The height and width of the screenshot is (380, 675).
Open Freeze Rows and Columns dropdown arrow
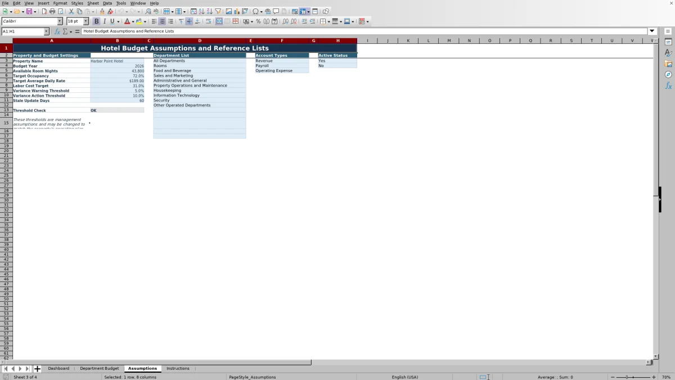click(309, 12)
